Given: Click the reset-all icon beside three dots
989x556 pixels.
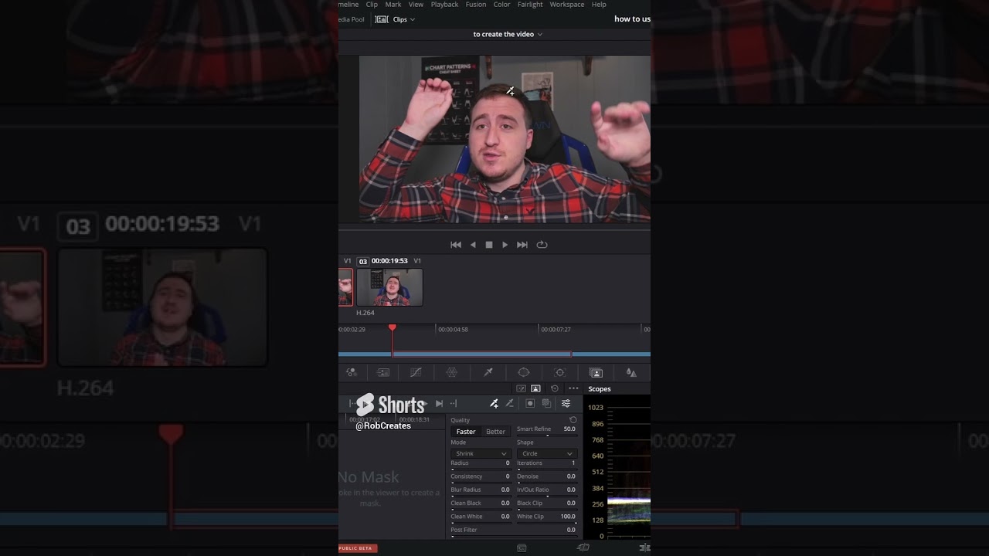Looking at the screenshot, I should coord(554,388).
